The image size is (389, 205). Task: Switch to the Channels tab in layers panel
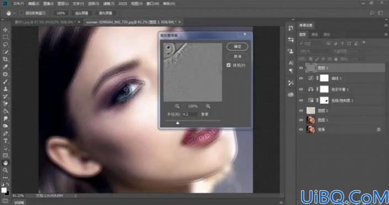tap(315, 35)
